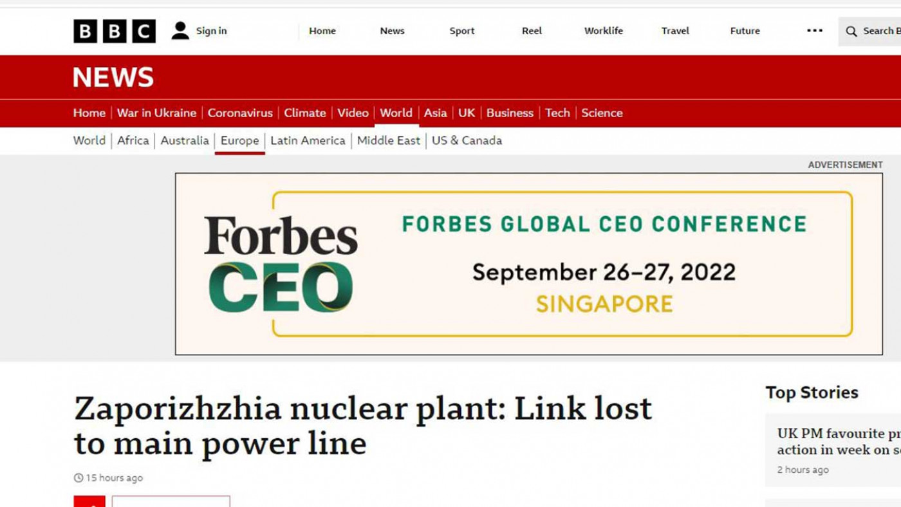Click the search magnifier icon
This screenshot has width=901, height=507.
pyautogui.click(x=851, y=32)
